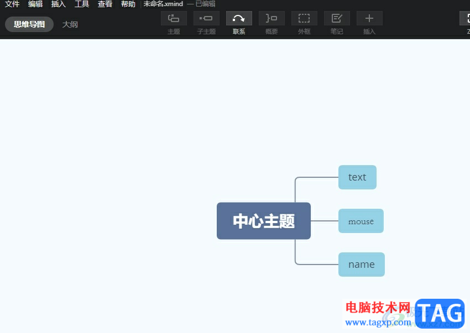Open the 查看 menu
The width and height of the screenshot is (470, 333).
(x=105, y=4)
